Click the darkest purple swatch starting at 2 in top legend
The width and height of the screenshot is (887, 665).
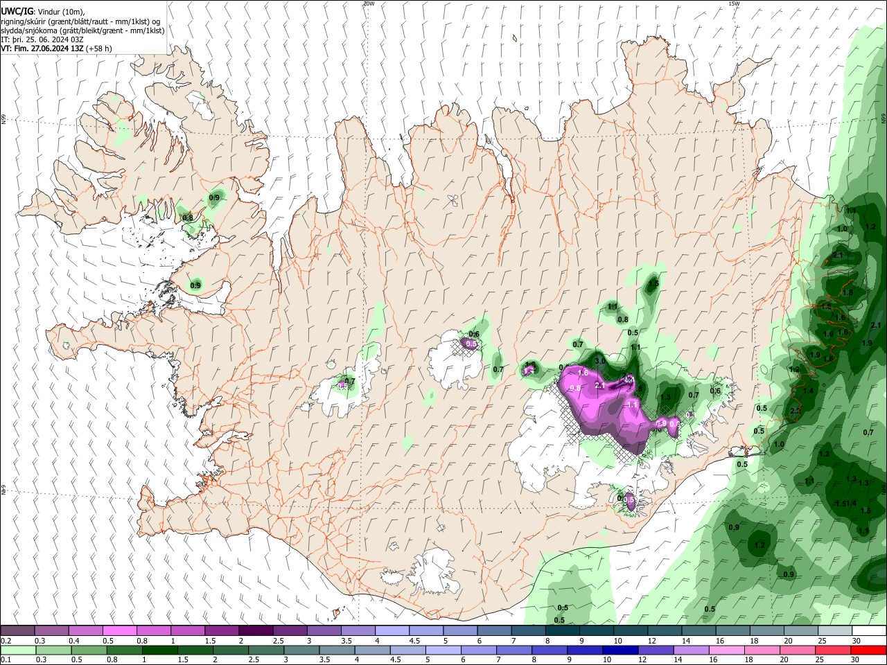(x=256, y=630)
